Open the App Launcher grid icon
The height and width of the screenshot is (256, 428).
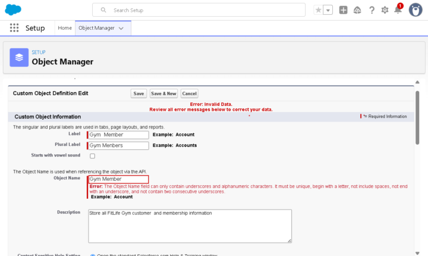pos(14,28)
